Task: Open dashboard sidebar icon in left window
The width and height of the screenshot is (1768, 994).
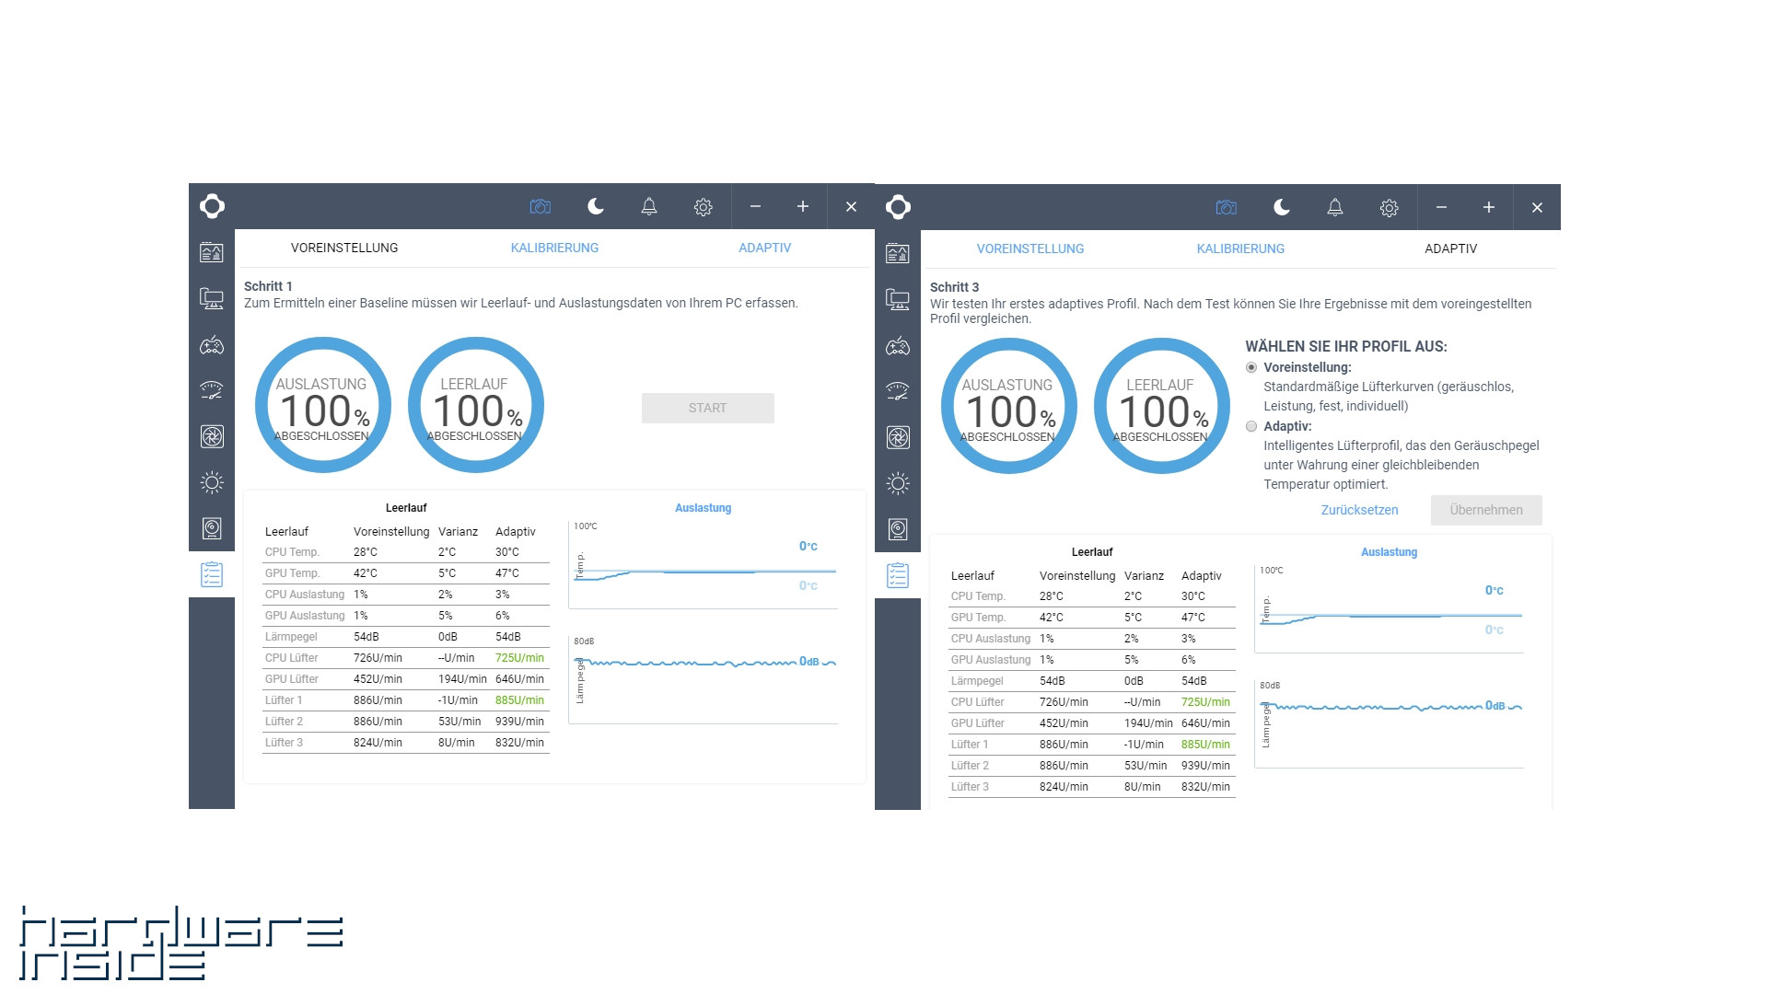Action: [x=212, y=252]
